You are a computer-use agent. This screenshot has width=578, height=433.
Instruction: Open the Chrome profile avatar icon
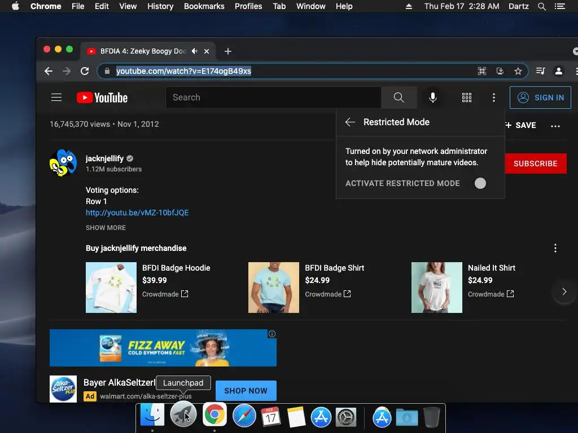coord(559,71)
